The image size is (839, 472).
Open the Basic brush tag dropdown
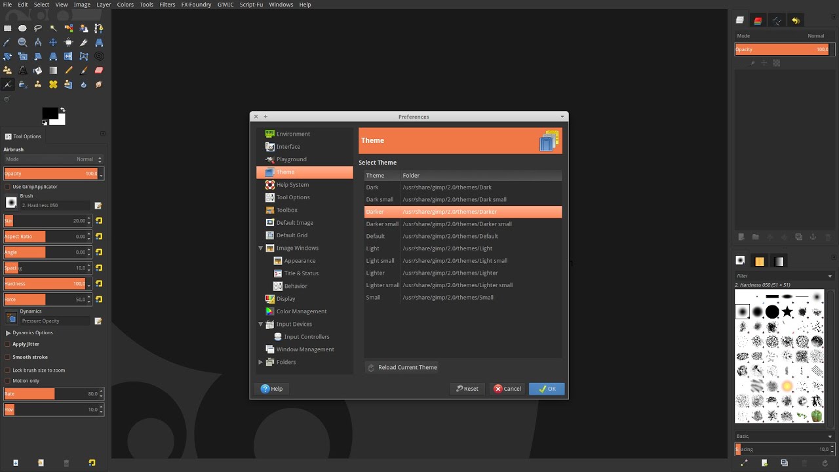click(x=784, y=437)
